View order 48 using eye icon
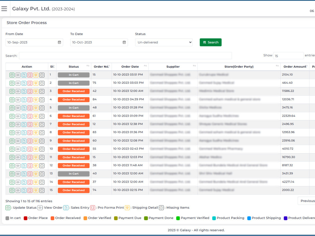Screen dimensions: 315x236 click(18, 108)
